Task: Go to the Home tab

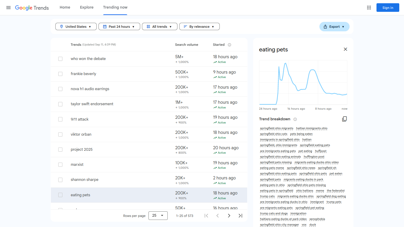Action: pyautogui.click(x=65, y=7)
